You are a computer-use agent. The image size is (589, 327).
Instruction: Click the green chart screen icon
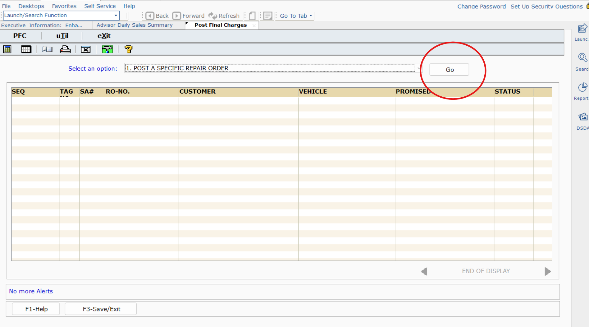click(107, 49)
